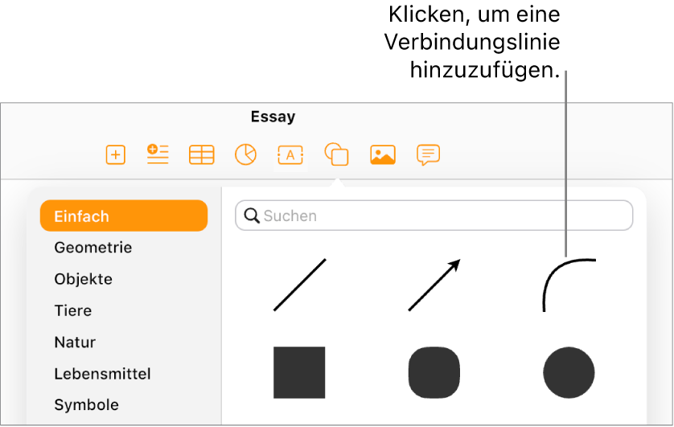
Task: Click the Table toolbar icon
Action: (x=202, y=154)
